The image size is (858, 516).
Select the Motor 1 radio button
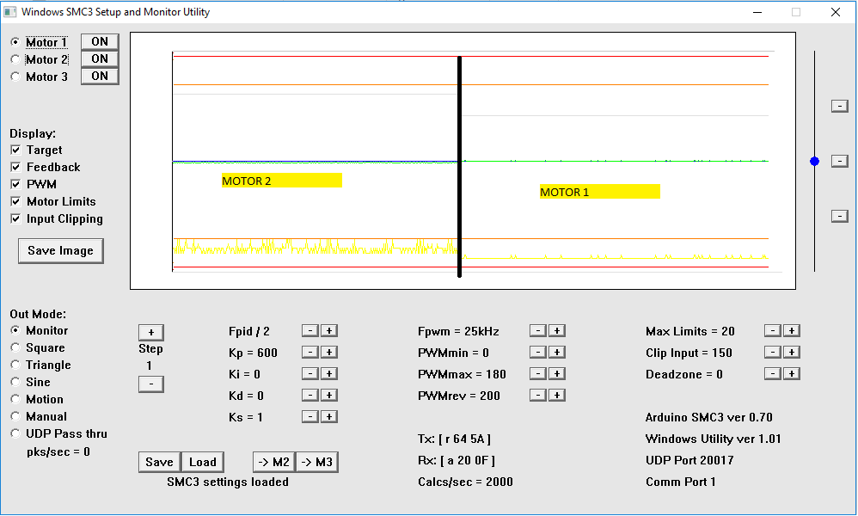click(15, 42)
